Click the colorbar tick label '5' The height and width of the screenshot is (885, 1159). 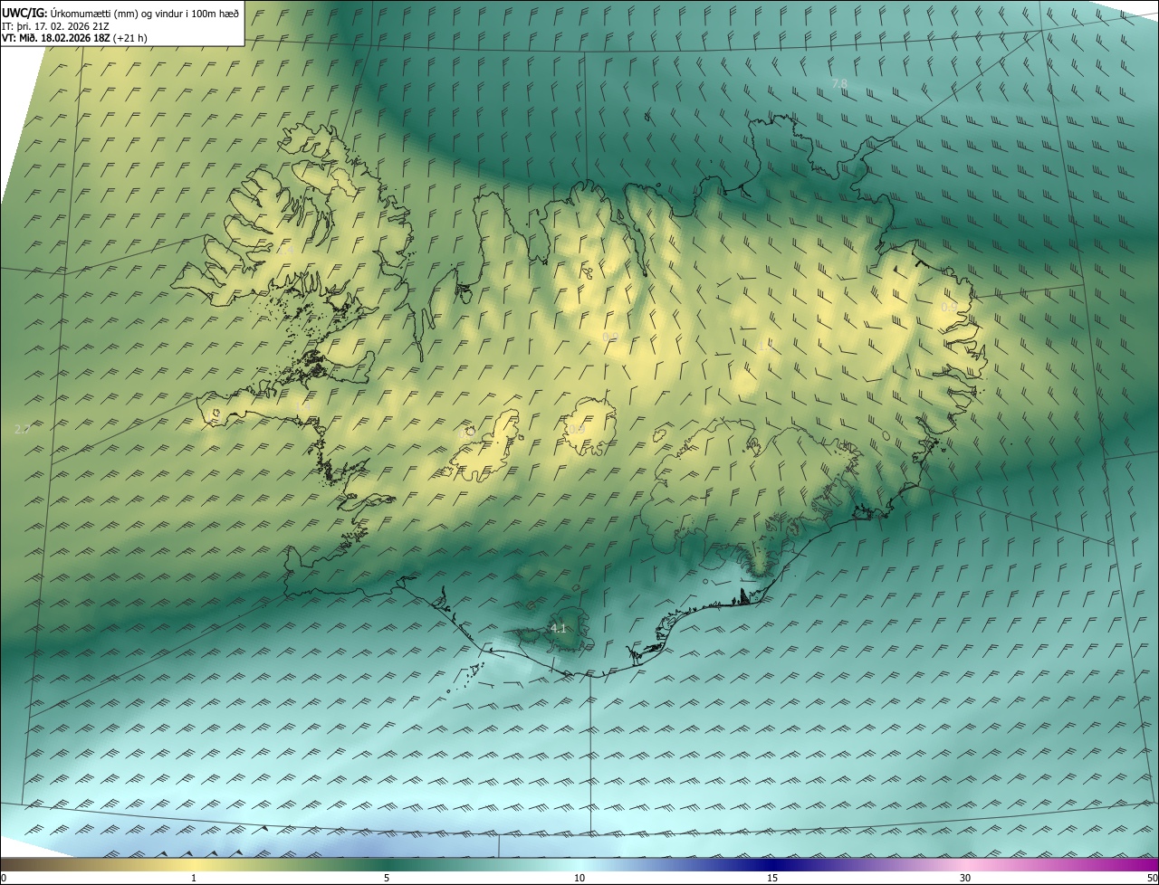coord(387,878)
